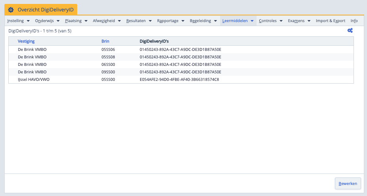
Task: Open the Rapportage menu
Action: (168, 21)
